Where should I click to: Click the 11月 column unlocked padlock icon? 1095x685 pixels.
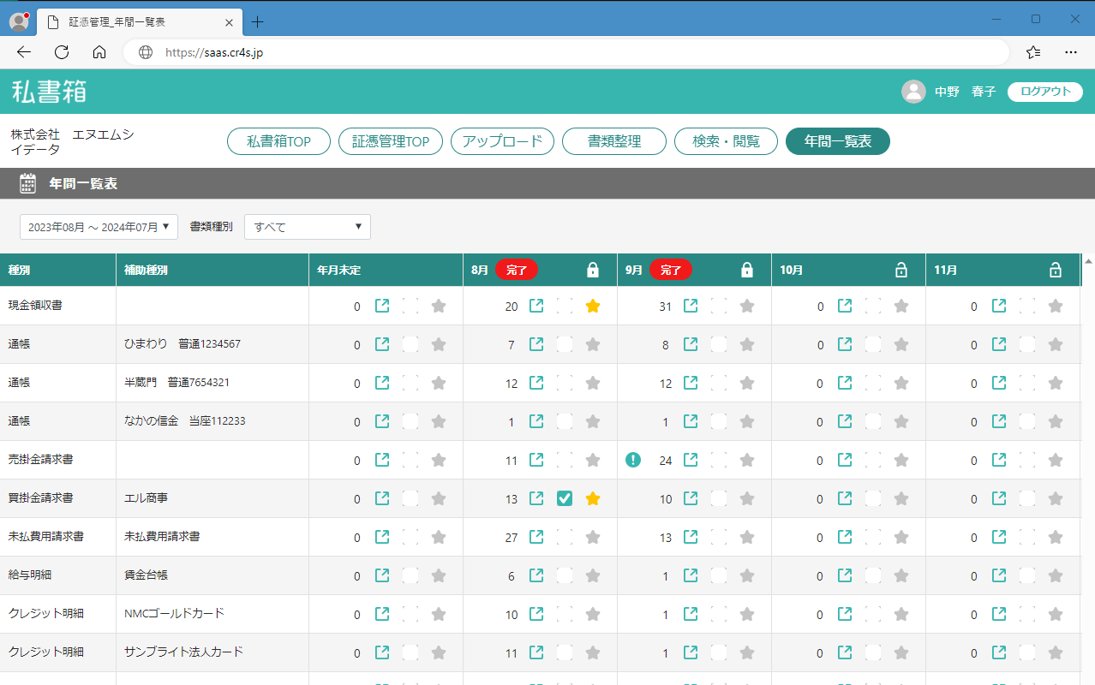tap(1056, 271)
